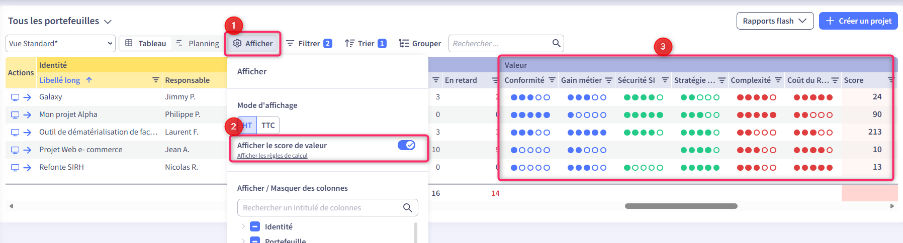The width and height of the screenshot is (903, 243).
Task: Switch to the Planning view tab
Action: (x=198, y=44)
